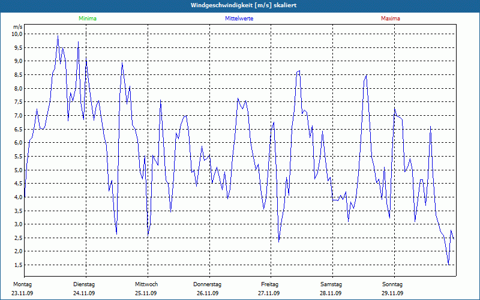The image size is (480, 300).
Task: Click the blue Mittelwerte legend label
Action: (x=239, y=19)
